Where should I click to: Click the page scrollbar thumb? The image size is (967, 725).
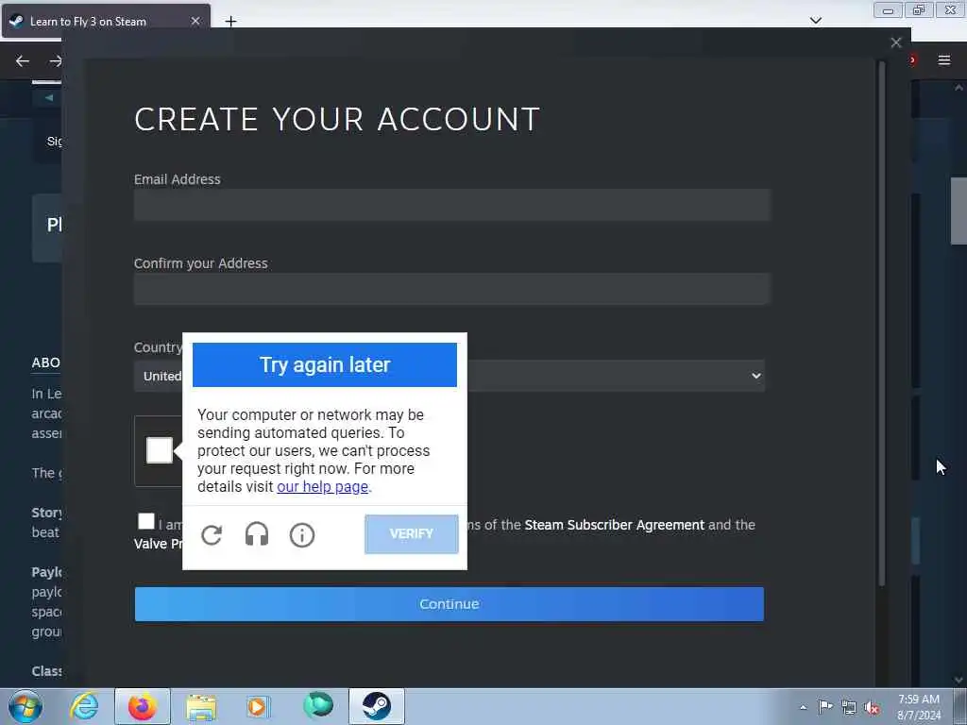[959, 211]
